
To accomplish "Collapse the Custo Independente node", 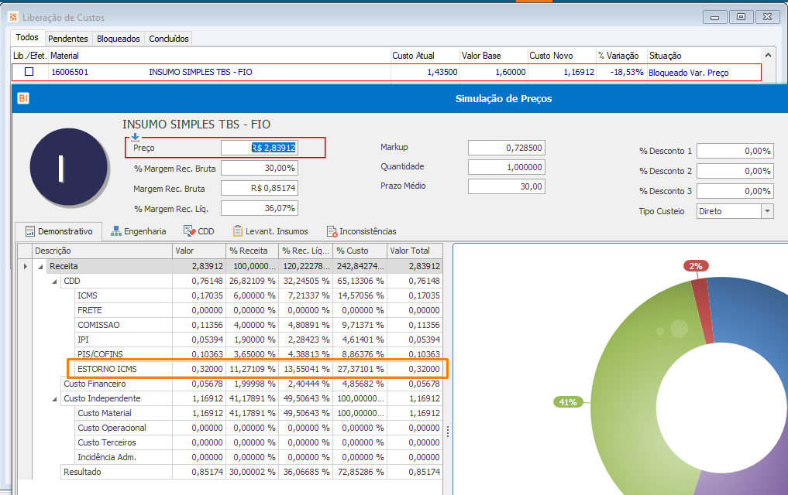I will pos(55,399).
